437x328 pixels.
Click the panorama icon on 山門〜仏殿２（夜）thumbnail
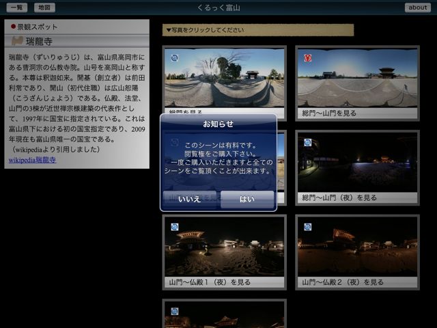[x=308, y=227]
